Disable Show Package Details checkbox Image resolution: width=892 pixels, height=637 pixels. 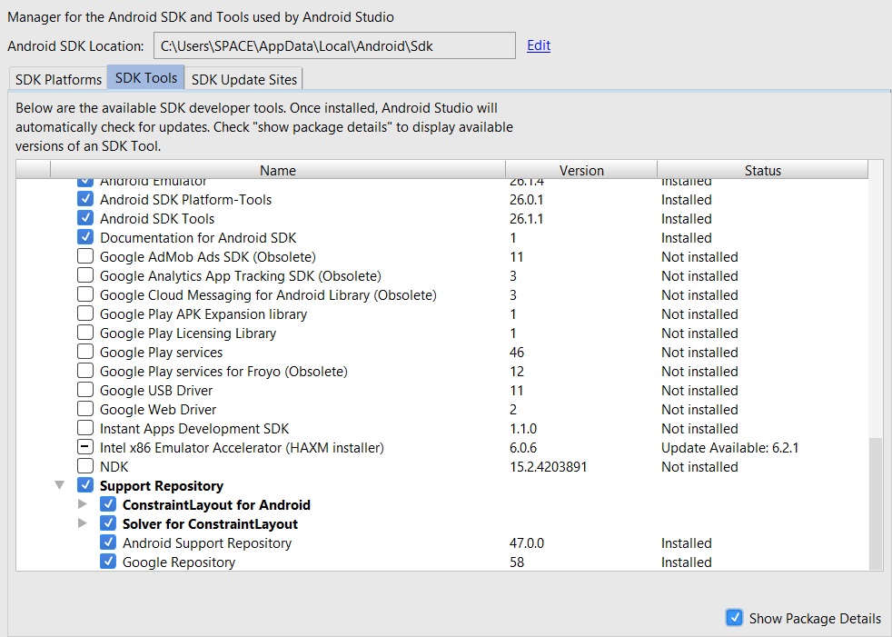tap(734, 618)
